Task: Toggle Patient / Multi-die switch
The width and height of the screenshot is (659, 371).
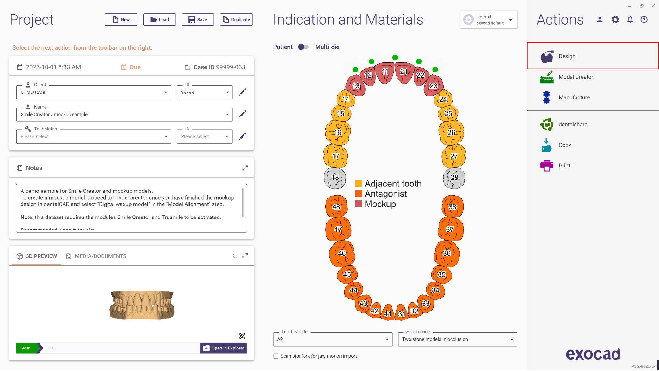Action: 303,47
